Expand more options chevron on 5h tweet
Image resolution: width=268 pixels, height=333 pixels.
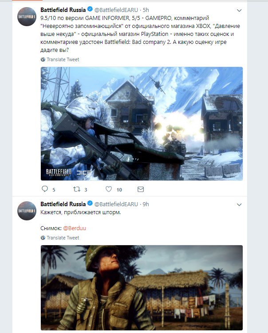coord(239,10)
